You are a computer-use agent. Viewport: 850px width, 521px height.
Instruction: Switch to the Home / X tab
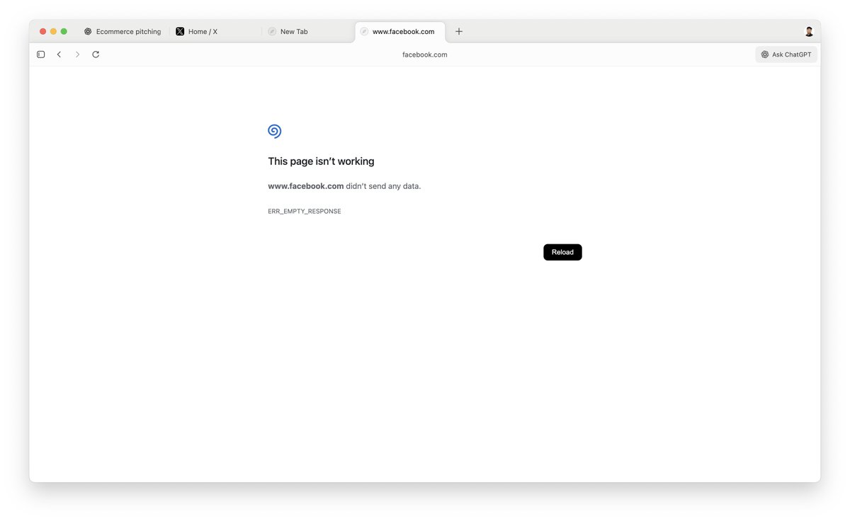[x=215, y=31]
